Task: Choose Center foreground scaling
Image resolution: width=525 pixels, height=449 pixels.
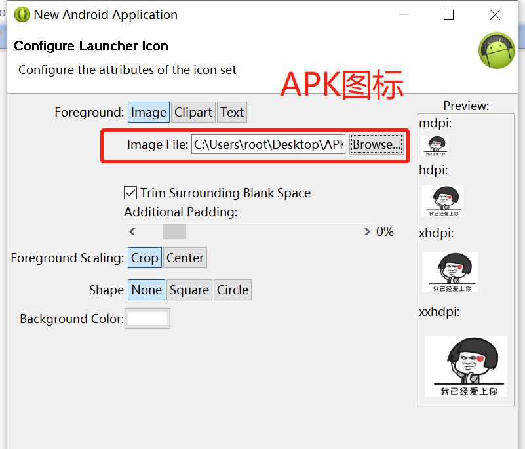Action: coord(185,258)
